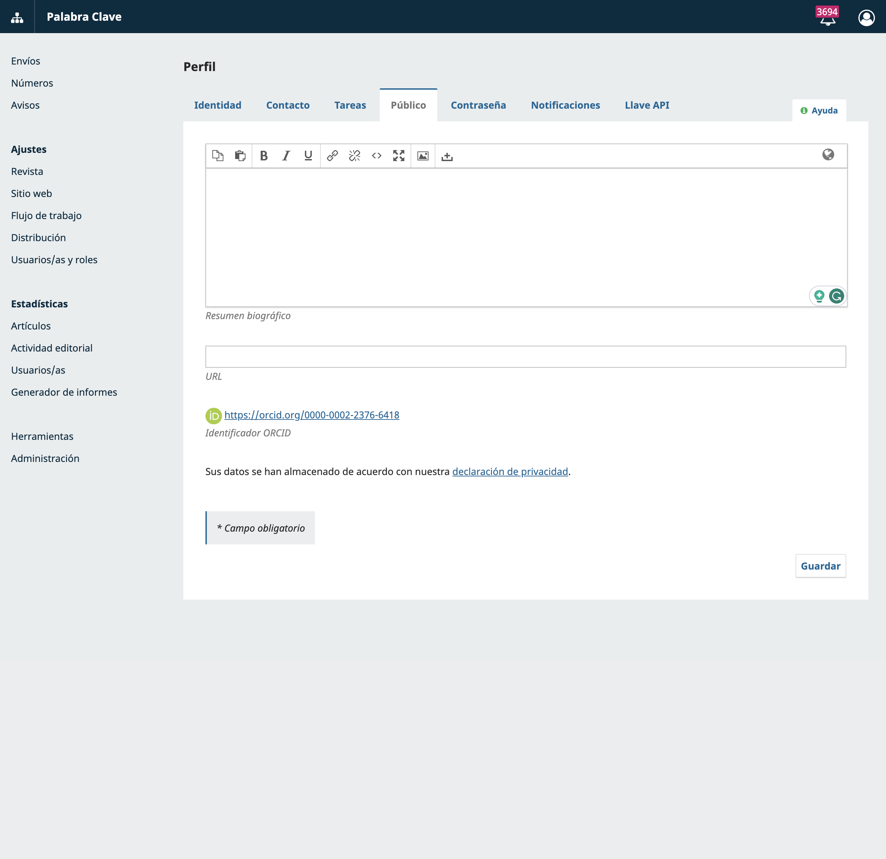Open Herramientas in sidebar
This screenshot has width=886, height=859.
click(x=42, y=436)
